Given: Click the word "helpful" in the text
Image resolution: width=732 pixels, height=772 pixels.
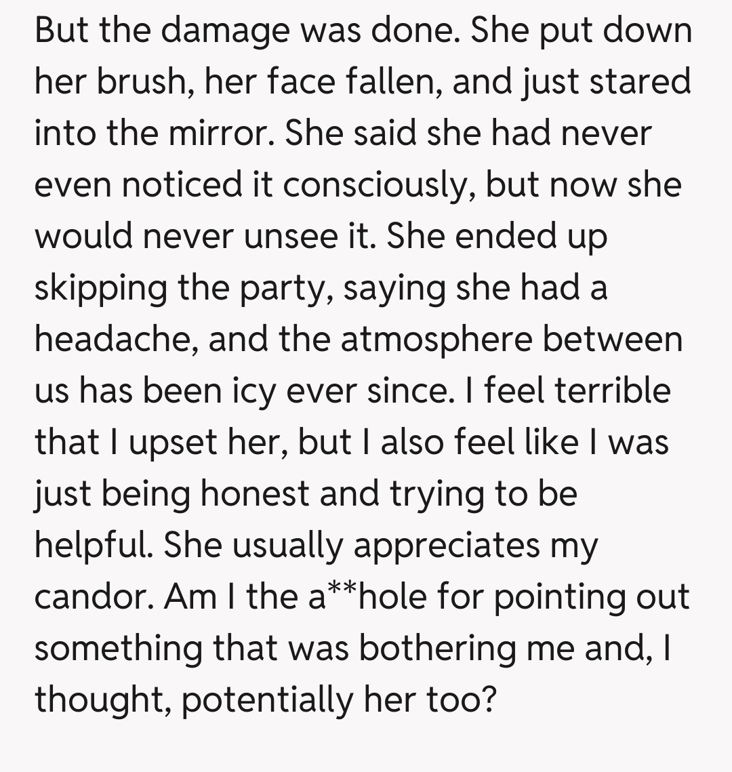Looking at the screenshot, I should pos(94,546).
